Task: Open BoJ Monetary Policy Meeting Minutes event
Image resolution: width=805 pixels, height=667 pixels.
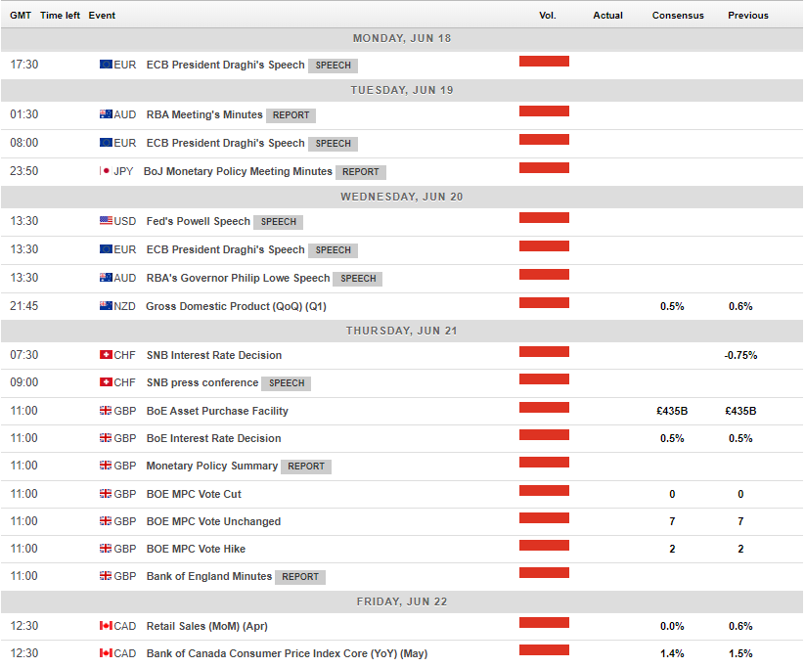Action: (x=238, y=171)
